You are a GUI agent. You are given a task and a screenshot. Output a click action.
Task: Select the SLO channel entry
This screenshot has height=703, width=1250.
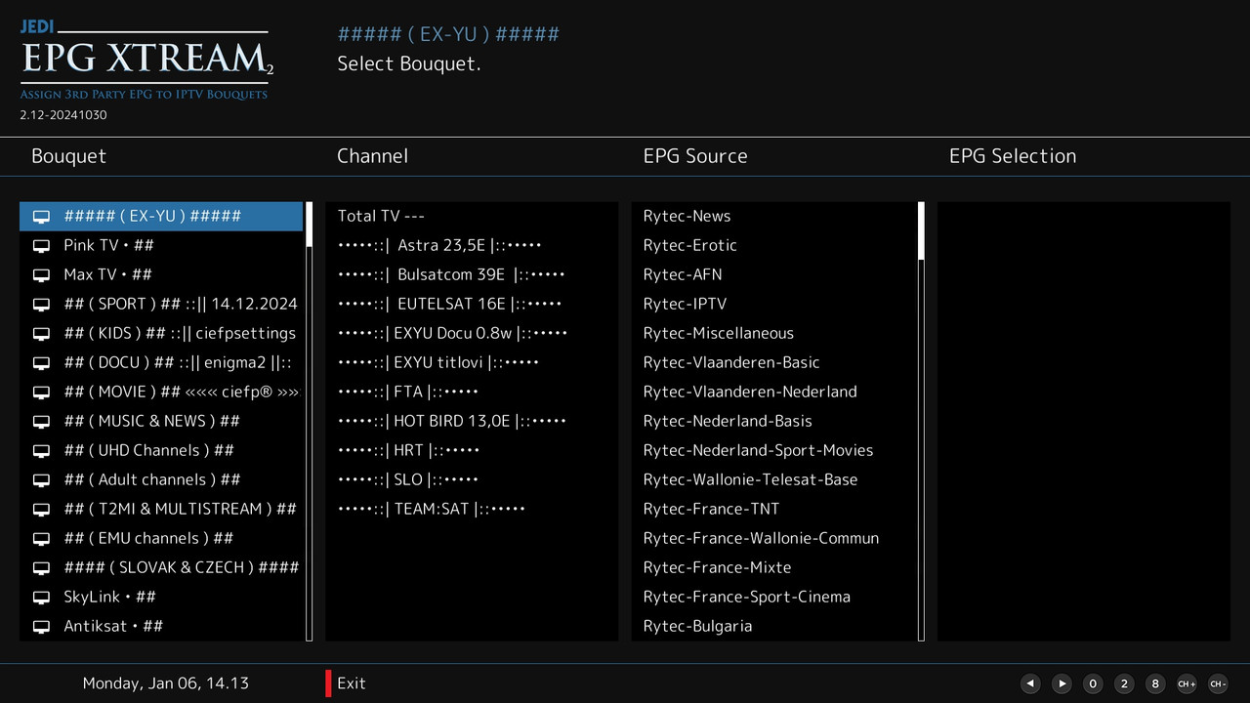pos(472,479)
